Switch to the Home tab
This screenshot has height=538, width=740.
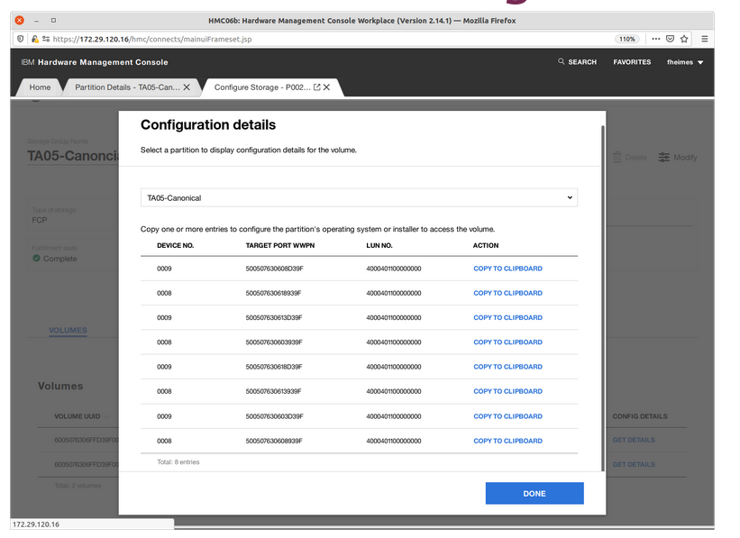(x=40, y=87)
